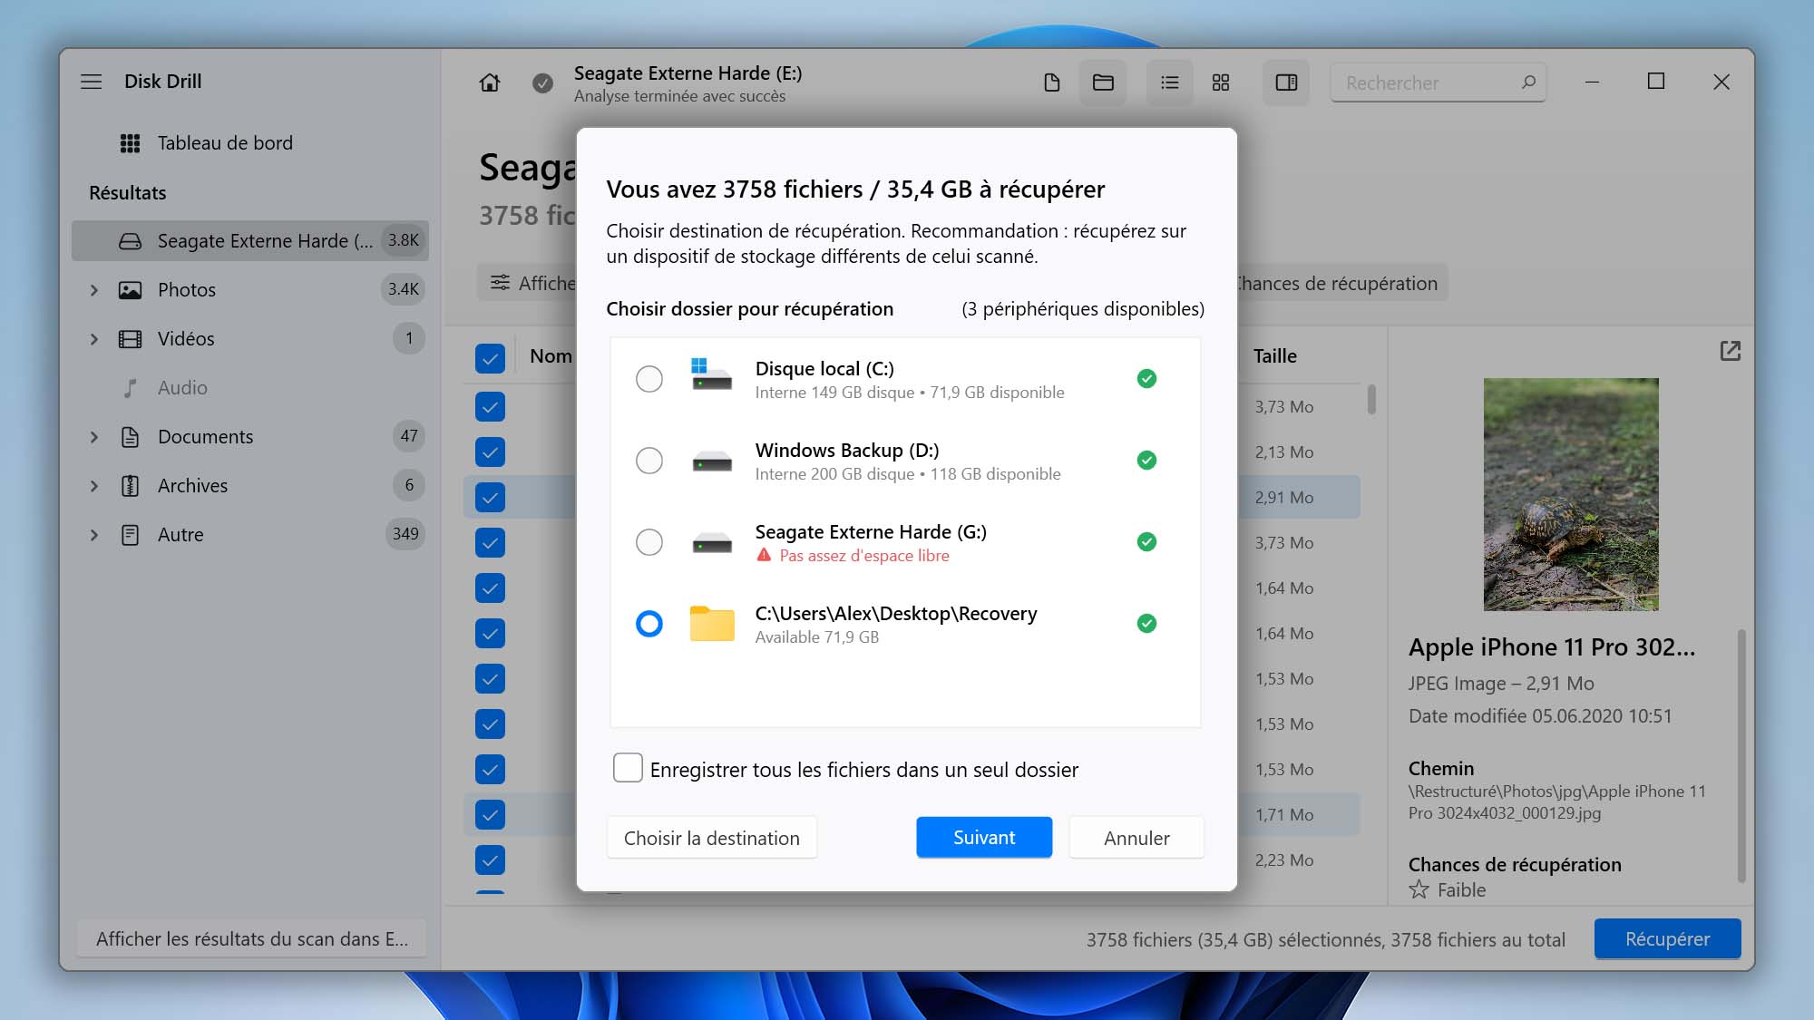
Task: Click the home icon in the toolbar
Action: pos(490,83)
